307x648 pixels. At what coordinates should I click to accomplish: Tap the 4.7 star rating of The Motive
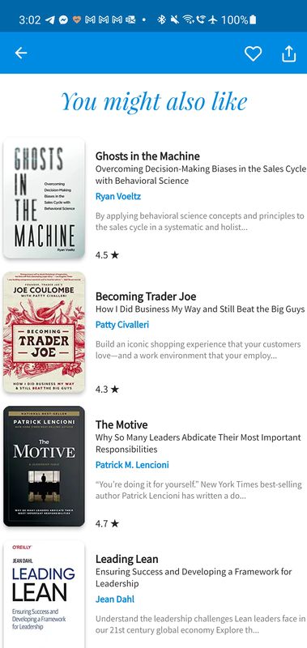[x=107, y=523]
